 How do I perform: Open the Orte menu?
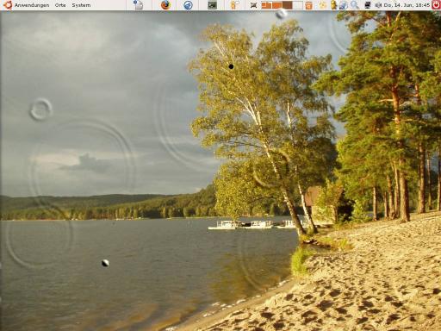tap(60, 5)
